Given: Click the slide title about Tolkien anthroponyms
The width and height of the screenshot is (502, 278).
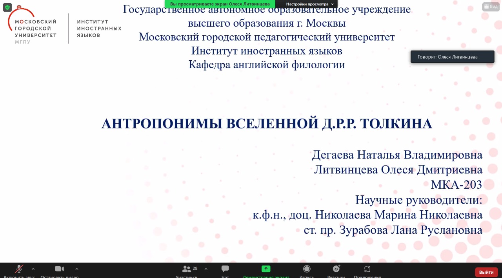Looking at the screenshot, I should [267, 124].
